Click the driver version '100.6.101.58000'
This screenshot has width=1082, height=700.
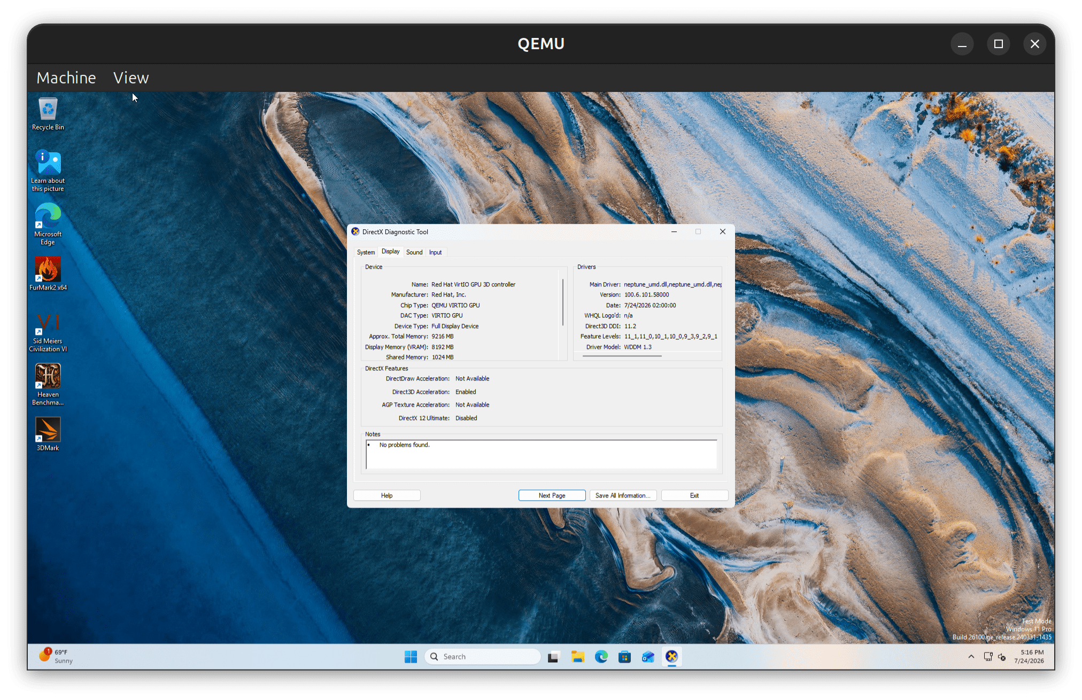646,294
